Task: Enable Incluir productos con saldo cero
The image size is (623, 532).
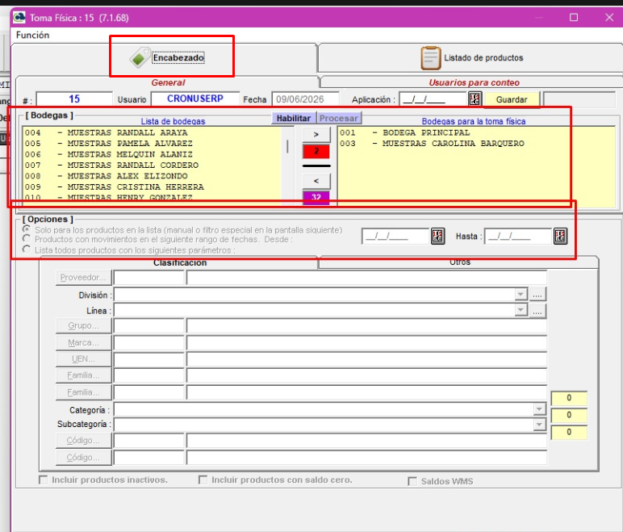Action: pyautogui.click(x=203, y=480)
